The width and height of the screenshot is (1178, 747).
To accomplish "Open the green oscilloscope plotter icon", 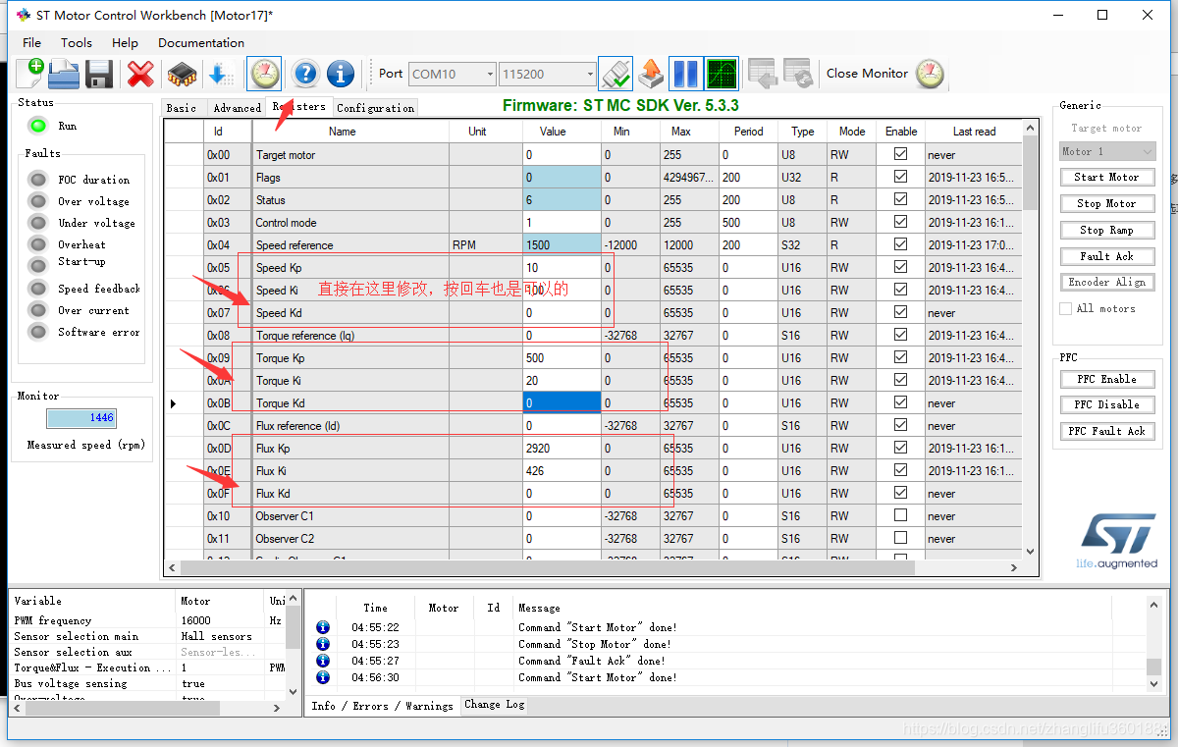I will 722,74.
